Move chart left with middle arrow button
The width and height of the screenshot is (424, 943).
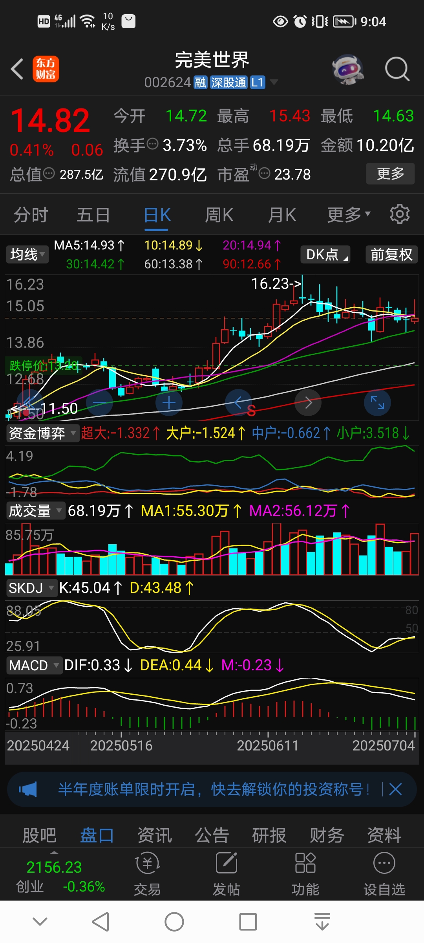(238, 402)
